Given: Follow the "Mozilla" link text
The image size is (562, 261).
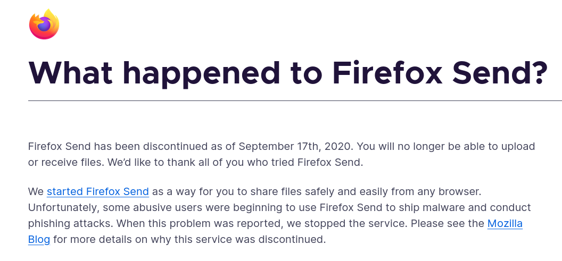Looking at the screenshot, I should [x=505, y=223].
